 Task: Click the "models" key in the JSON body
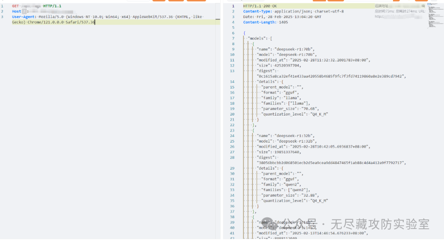tap(257, 38)
